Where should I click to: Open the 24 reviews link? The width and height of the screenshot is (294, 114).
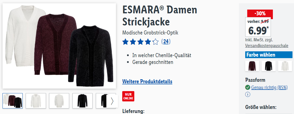click(166, 42)
